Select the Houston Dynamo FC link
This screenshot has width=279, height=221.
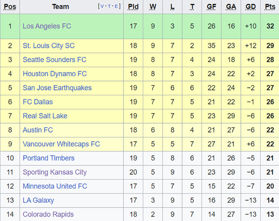click(55, 74)
